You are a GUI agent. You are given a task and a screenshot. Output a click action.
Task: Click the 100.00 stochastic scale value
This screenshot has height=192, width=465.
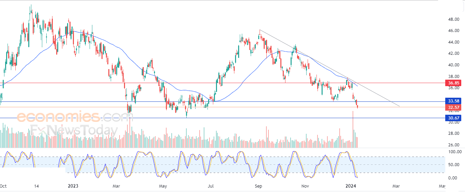pyautogui.click(x=455, y=152)
